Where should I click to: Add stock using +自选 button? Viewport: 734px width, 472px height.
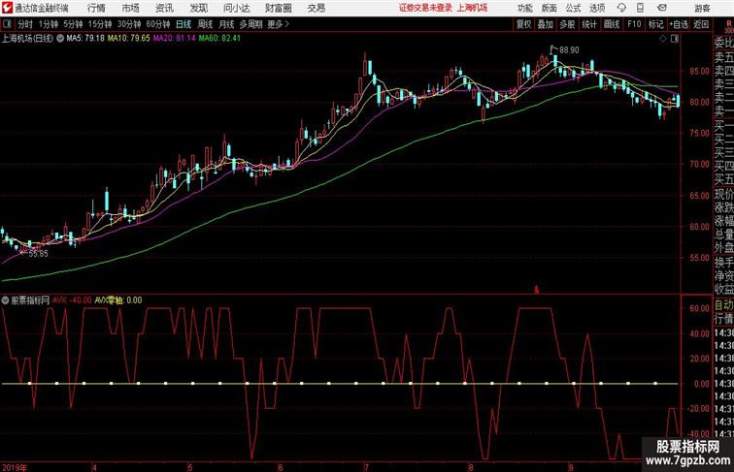(x=679, y=24)
